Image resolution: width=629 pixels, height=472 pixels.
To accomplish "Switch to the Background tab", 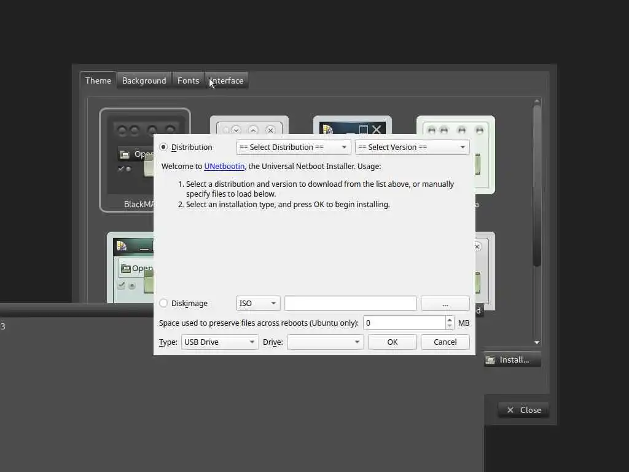I will click(144, 81).
